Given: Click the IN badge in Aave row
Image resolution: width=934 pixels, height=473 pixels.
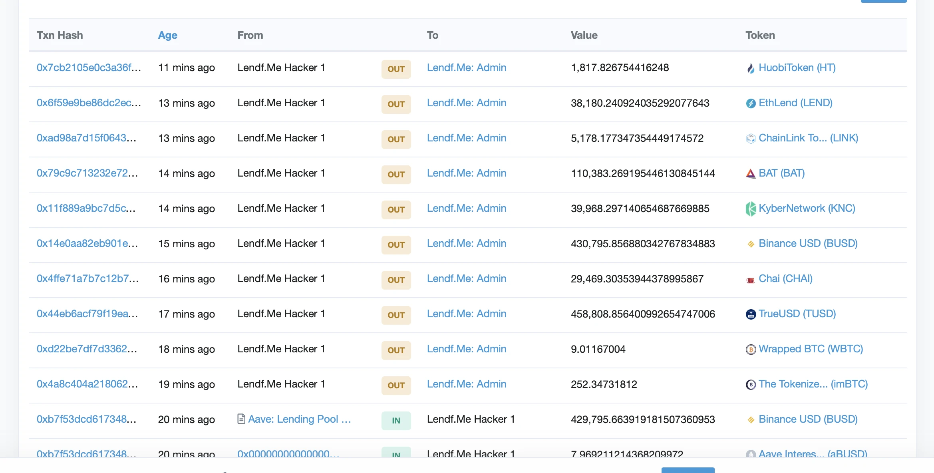Looking at the screenshot, I should click(396, 421).
